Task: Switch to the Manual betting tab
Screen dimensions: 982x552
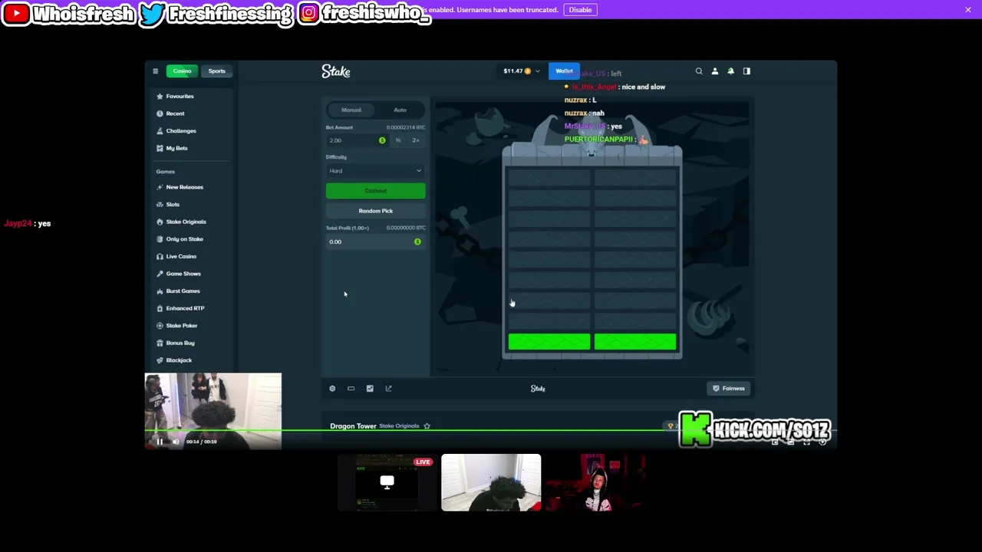Action: tap(351, 110)
